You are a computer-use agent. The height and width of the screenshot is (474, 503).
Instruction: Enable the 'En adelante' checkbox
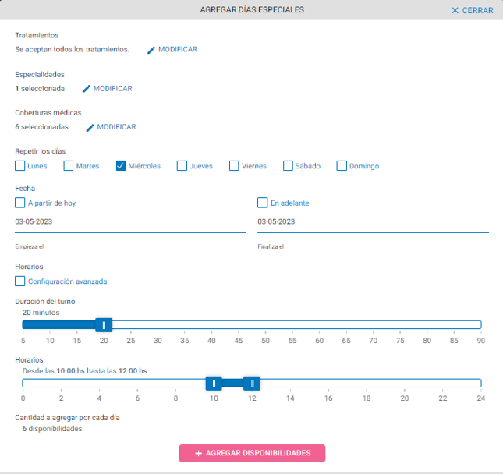click(x=263, y=203)
